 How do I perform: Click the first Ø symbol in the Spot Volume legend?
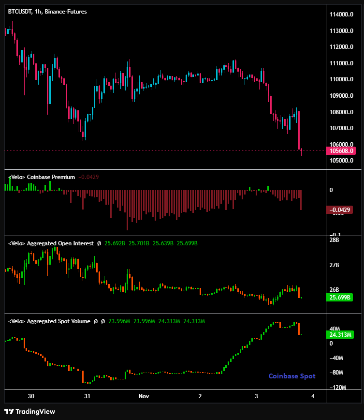96,321
